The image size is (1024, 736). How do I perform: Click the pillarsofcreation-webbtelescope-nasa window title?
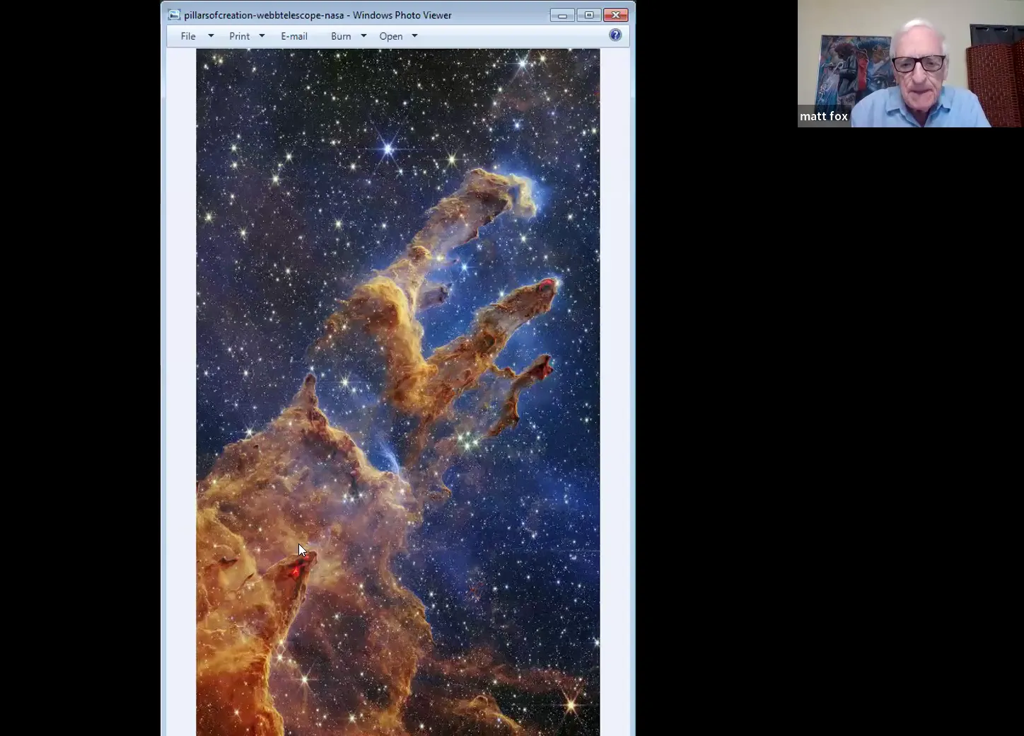pyautogui.click(x=318, y=15)
